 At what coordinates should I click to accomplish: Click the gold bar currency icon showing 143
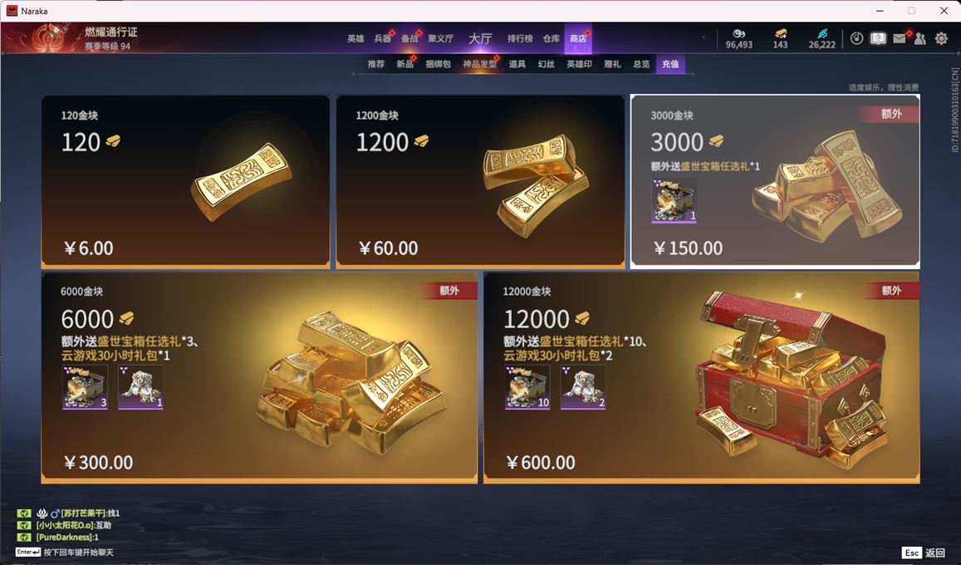pos(780,33)
